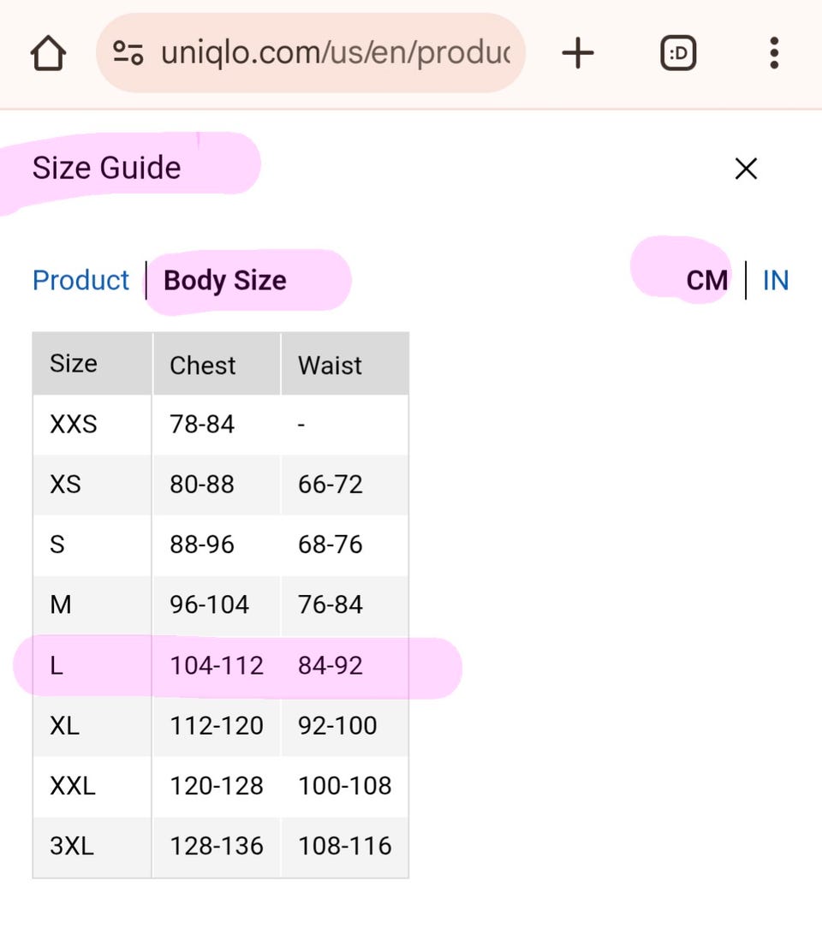Image resolution: width=822 pixels, height=934 pixels.
Task: Tap the browser home icon
Action: pyautogui.click(x=48, y=54)
